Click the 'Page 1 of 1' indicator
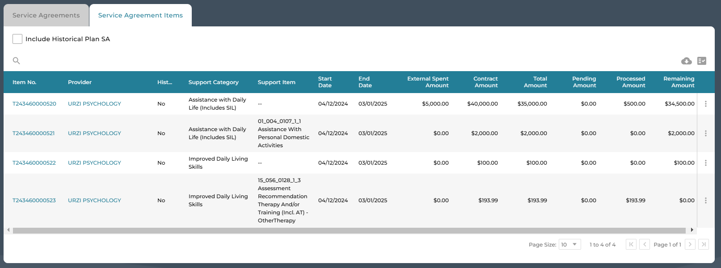 [x=667, y=245]
